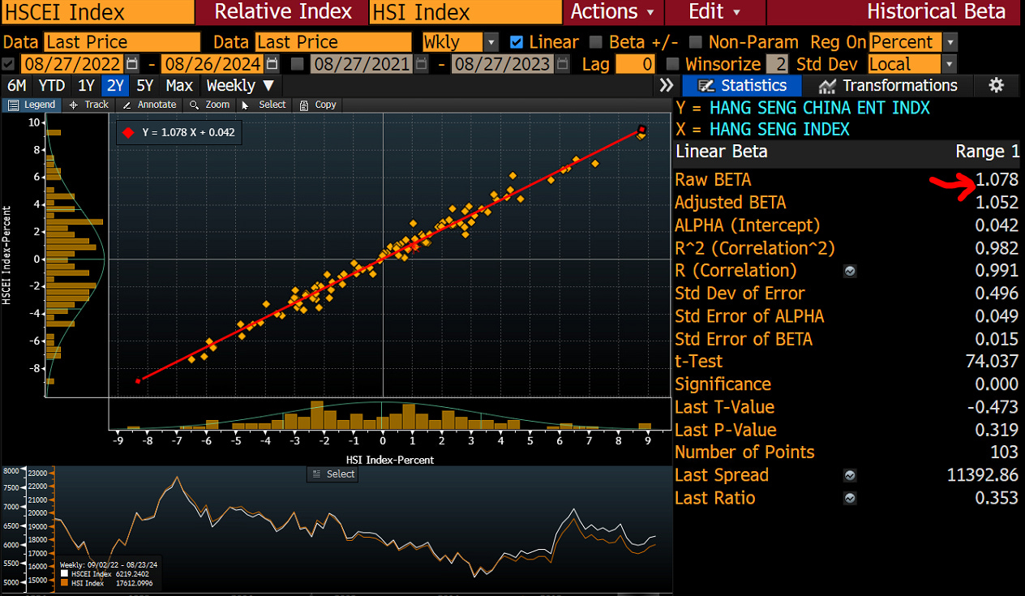Click the 08/27/2023 end date field
This screenshot has height=596, width=1025.
pos(503,64)
